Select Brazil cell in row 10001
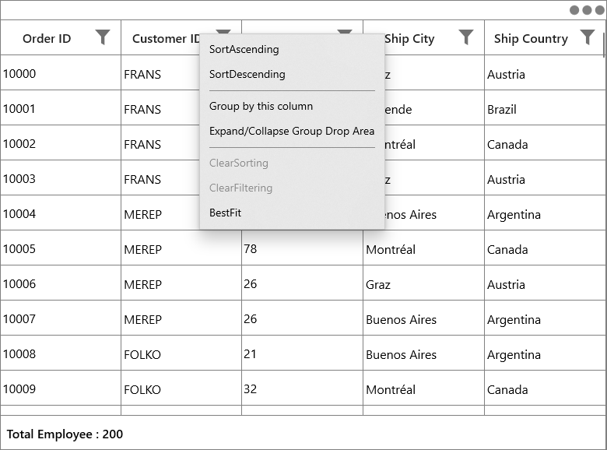 click(x=545, y=107)
